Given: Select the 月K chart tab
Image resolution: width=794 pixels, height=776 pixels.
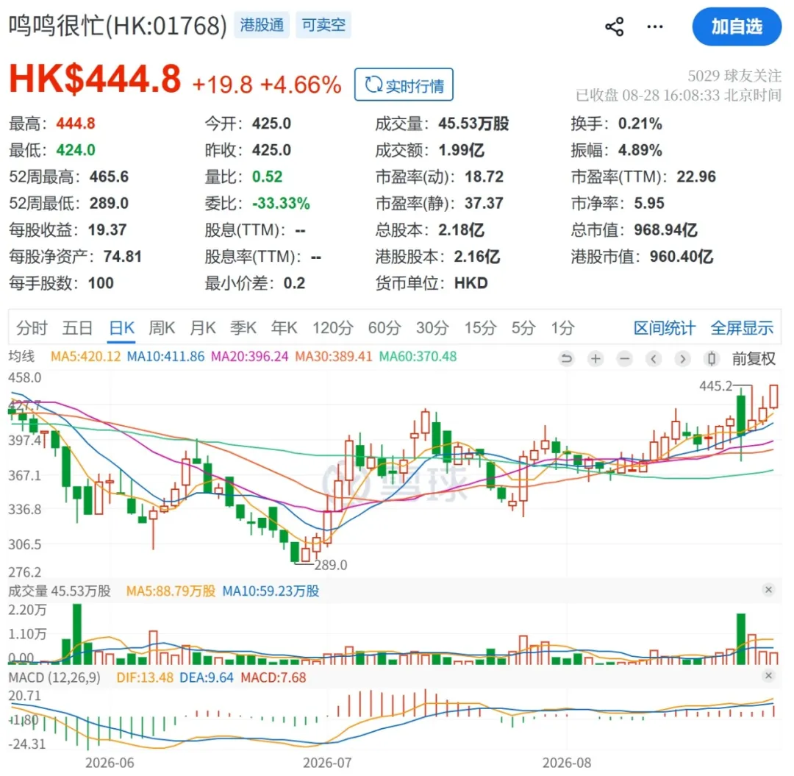Looking at the screenshot, I should [203, 328].
